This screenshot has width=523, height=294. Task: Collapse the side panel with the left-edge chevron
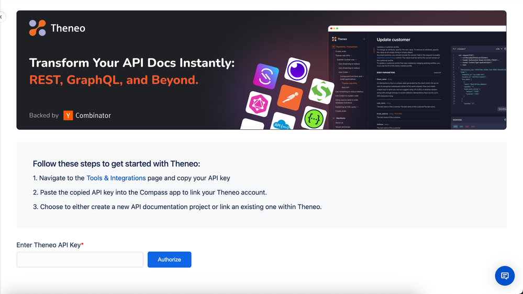pyautogui.click(x=2, y=17)
